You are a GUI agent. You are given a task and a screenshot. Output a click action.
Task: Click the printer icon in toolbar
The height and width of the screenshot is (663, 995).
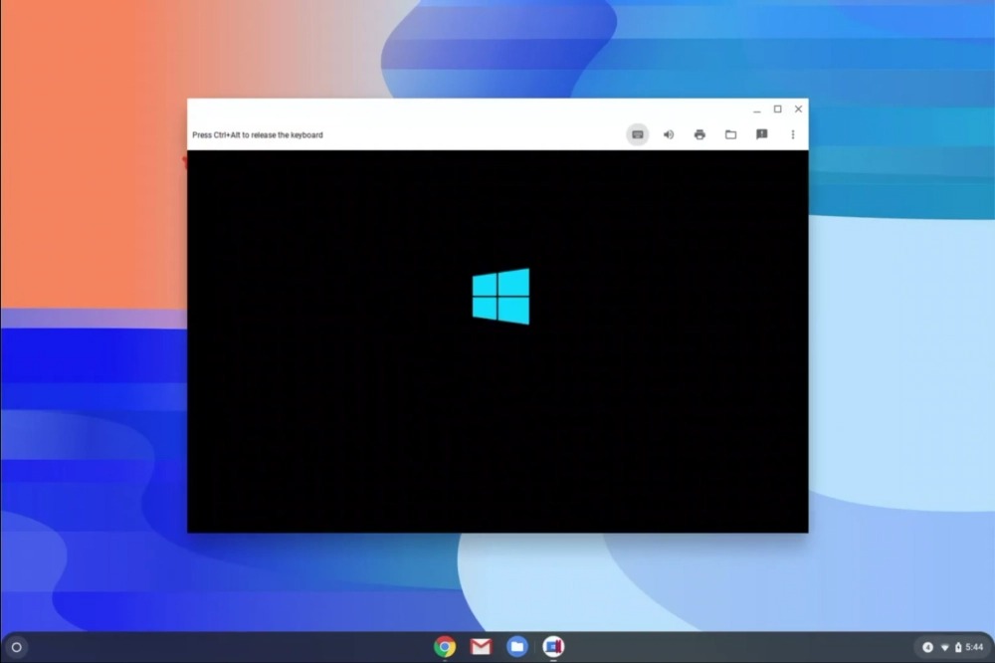pos(699,134)
